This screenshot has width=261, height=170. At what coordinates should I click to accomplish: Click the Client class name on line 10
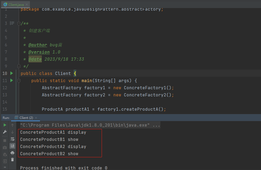coord(63,73)
